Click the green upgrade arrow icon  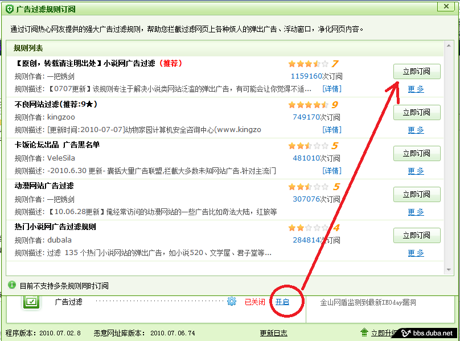click(364, 332)
